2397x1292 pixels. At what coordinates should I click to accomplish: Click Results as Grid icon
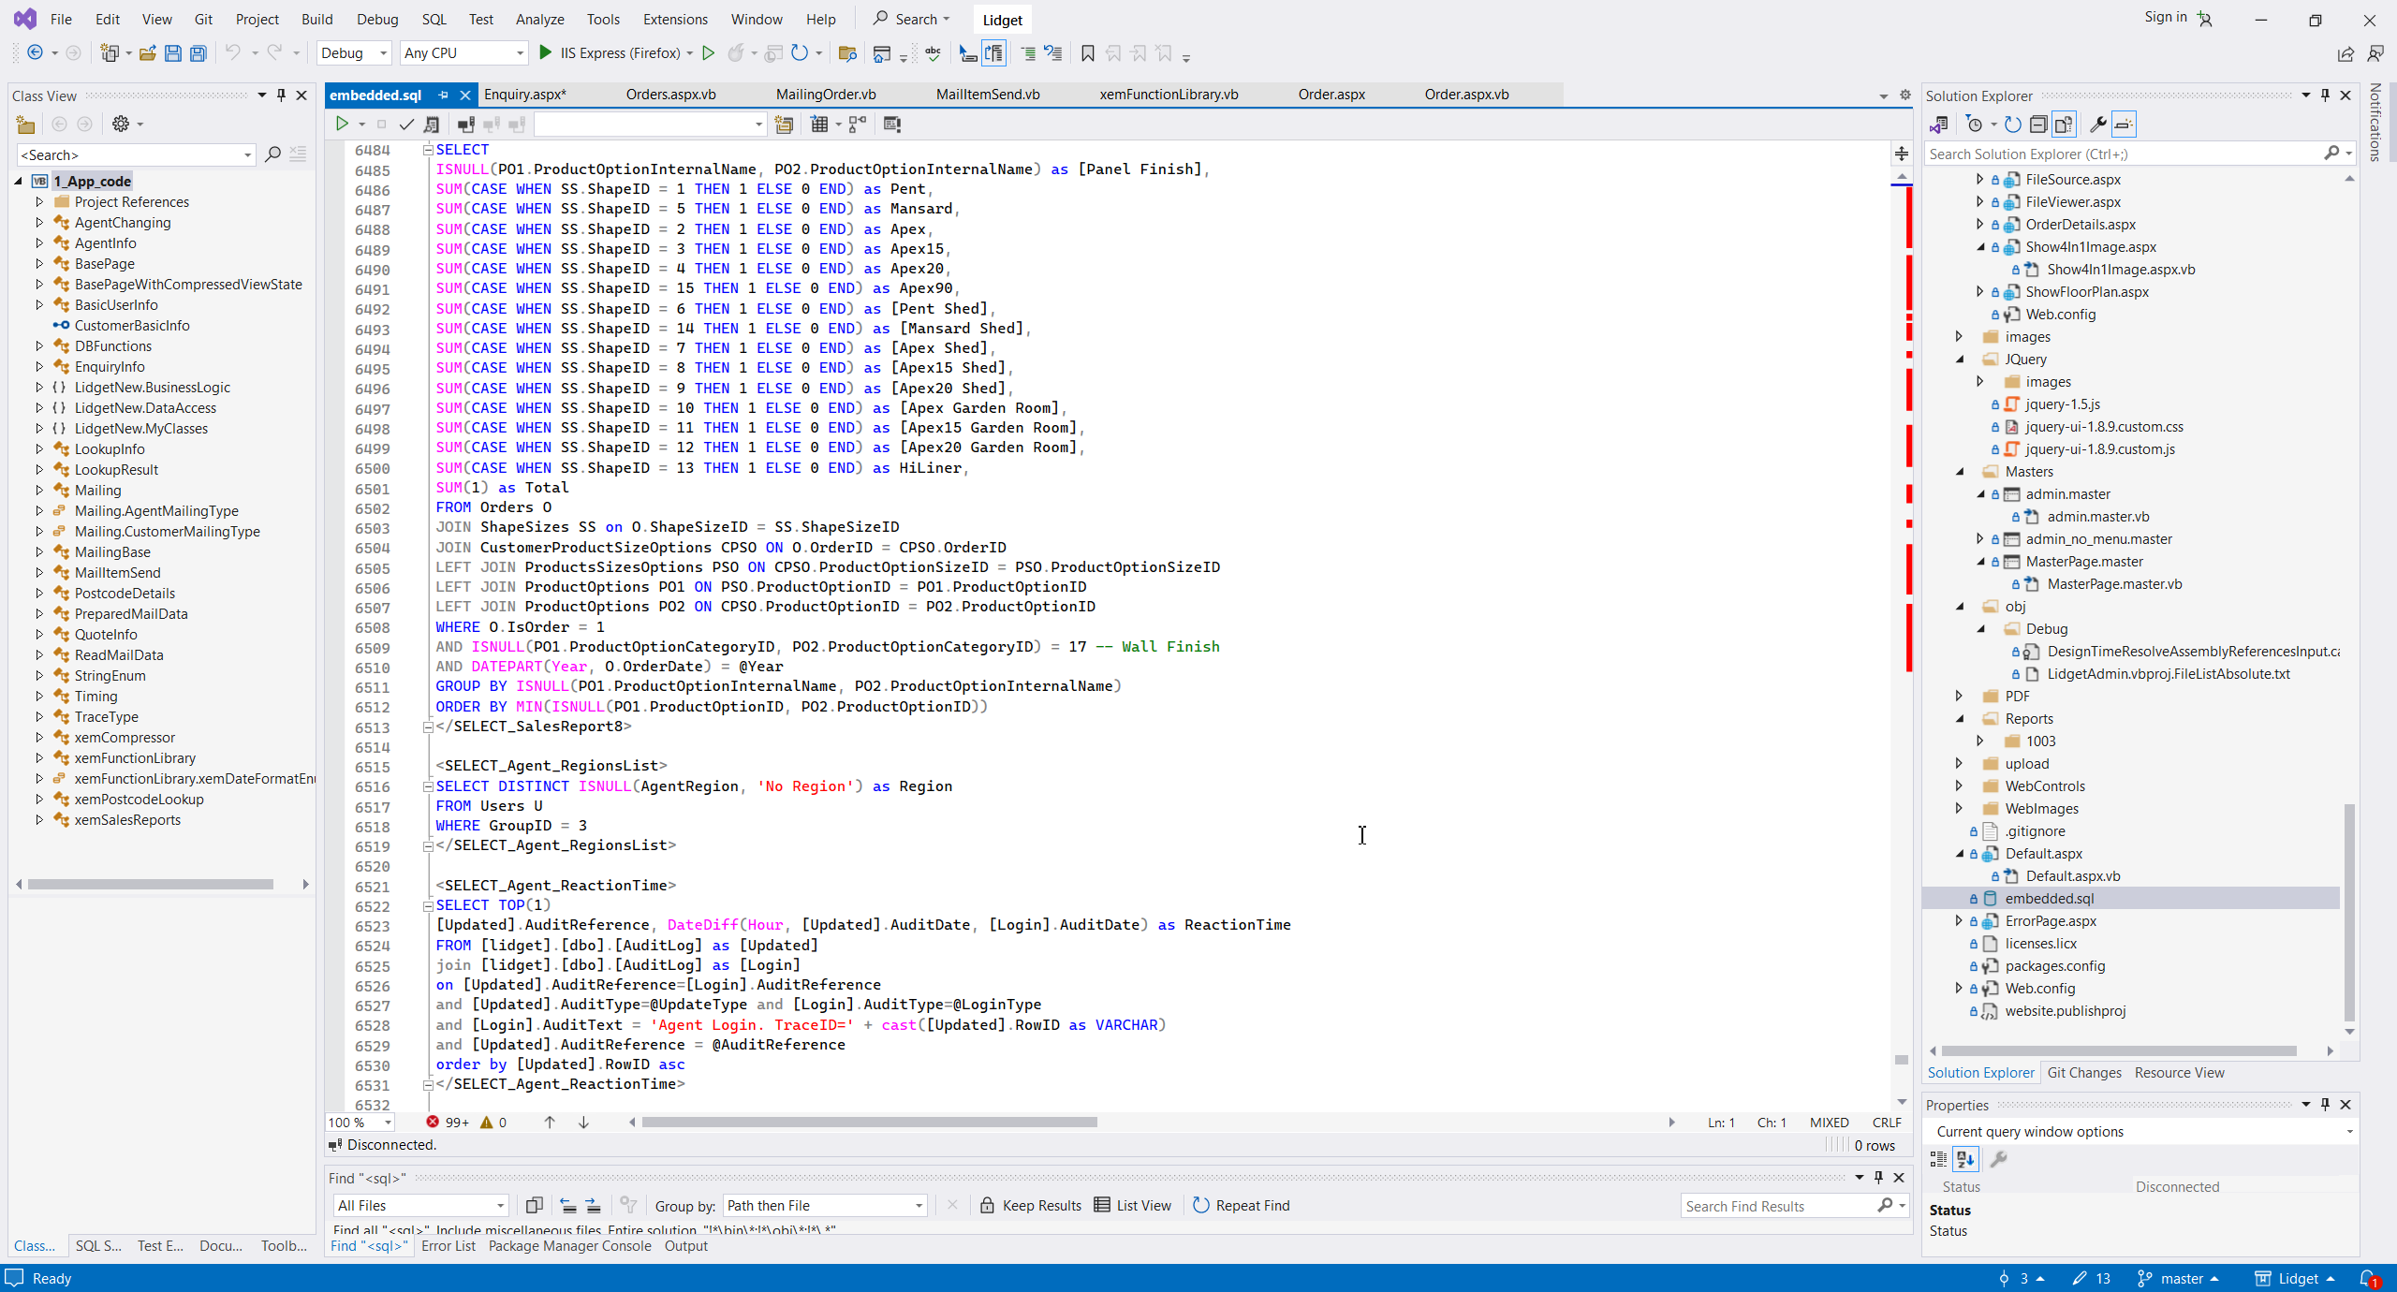(820, 124)
